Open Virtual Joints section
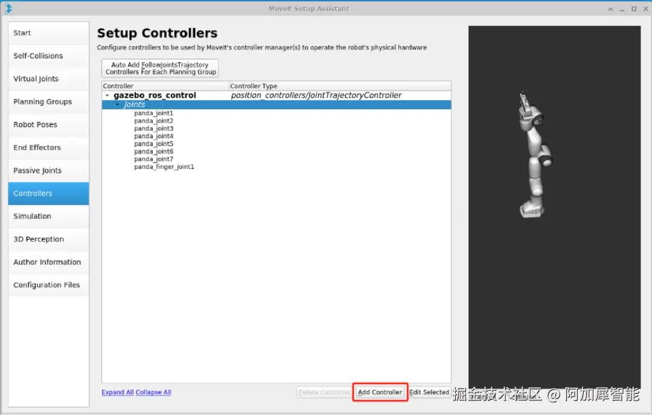The height and width of the screenshot is (415, 652). coord(48,79)
